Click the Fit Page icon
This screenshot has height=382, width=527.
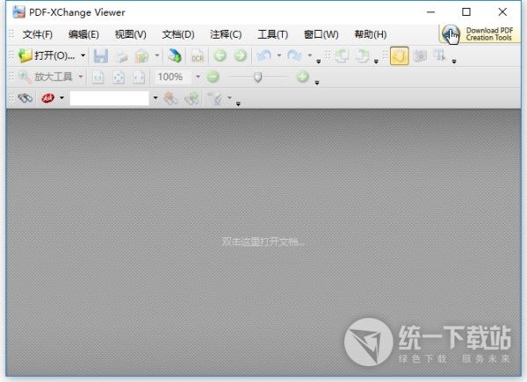click(119, 77)
